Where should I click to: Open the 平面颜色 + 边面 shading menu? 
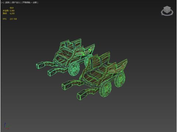30,3
